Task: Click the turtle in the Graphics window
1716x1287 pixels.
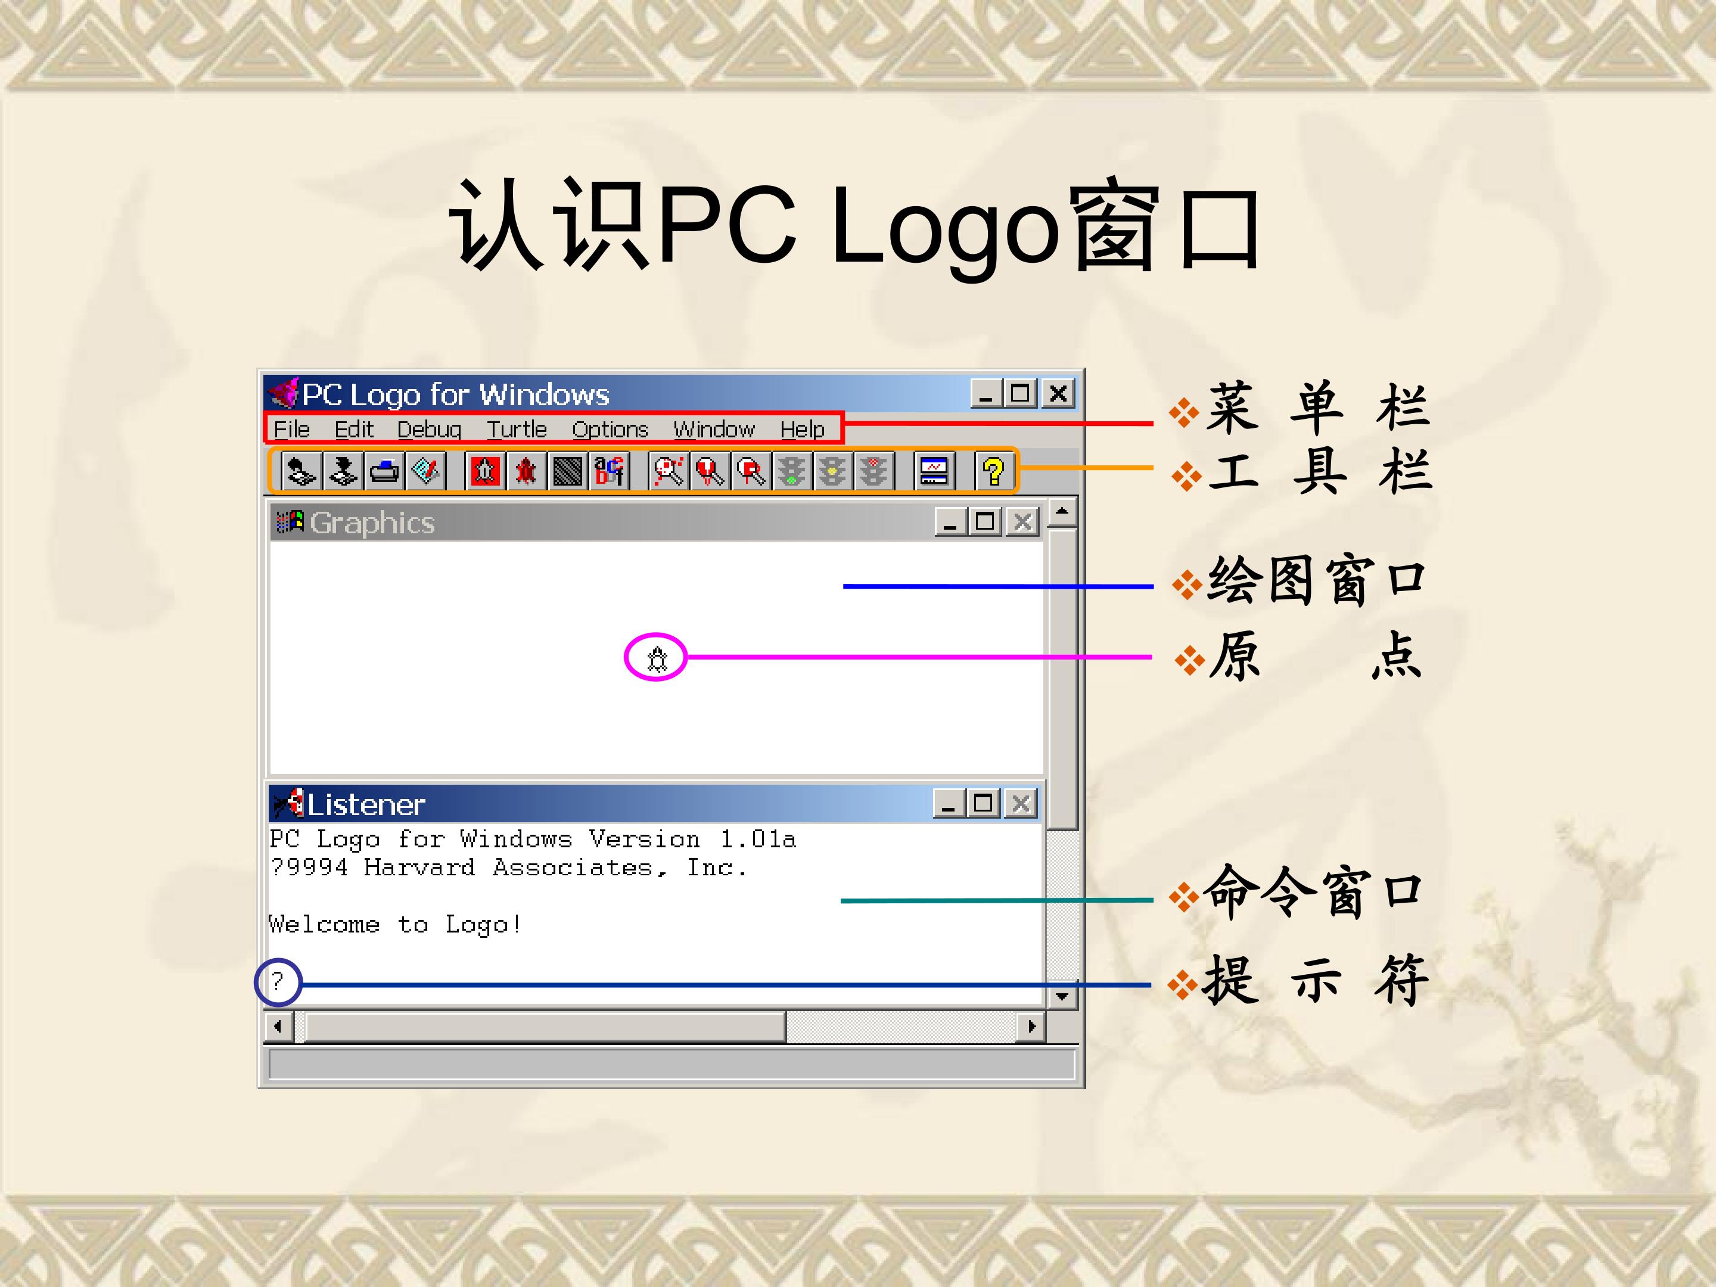Action: (657, 658)
